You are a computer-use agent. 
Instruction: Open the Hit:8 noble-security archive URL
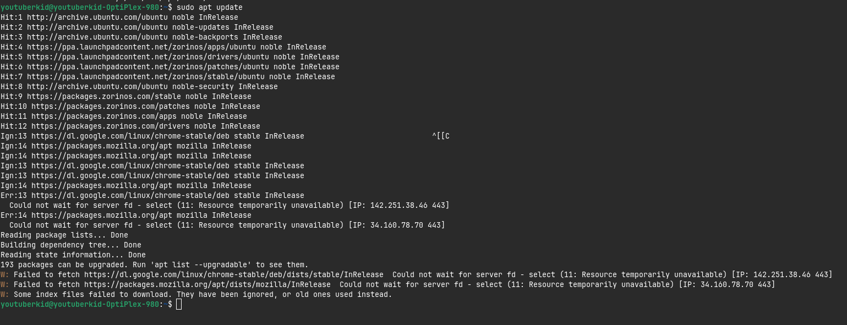pos(97,86)
